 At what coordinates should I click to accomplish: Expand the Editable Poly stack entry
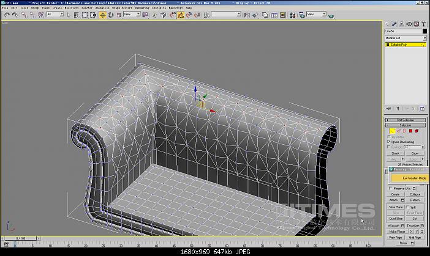point(388,45)
